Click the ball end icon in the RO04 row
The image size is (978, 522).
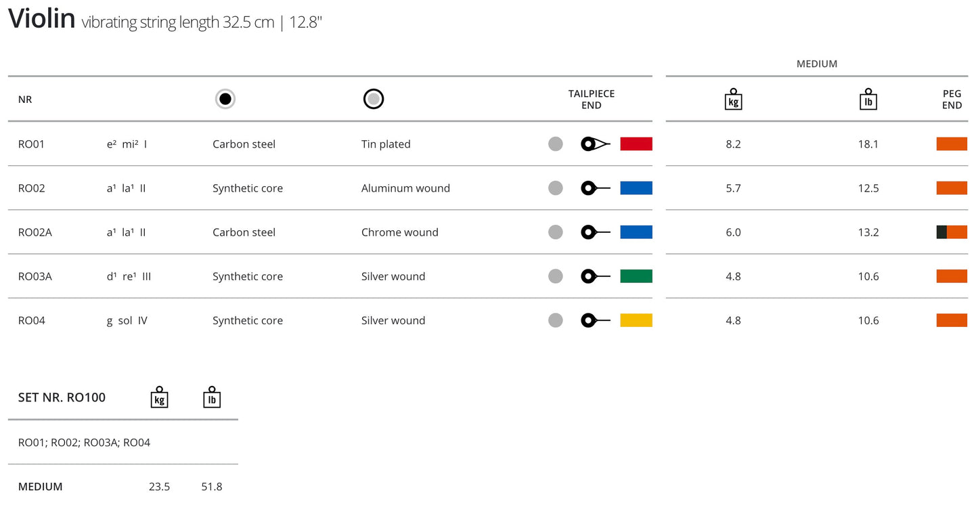tap(595, 320)
